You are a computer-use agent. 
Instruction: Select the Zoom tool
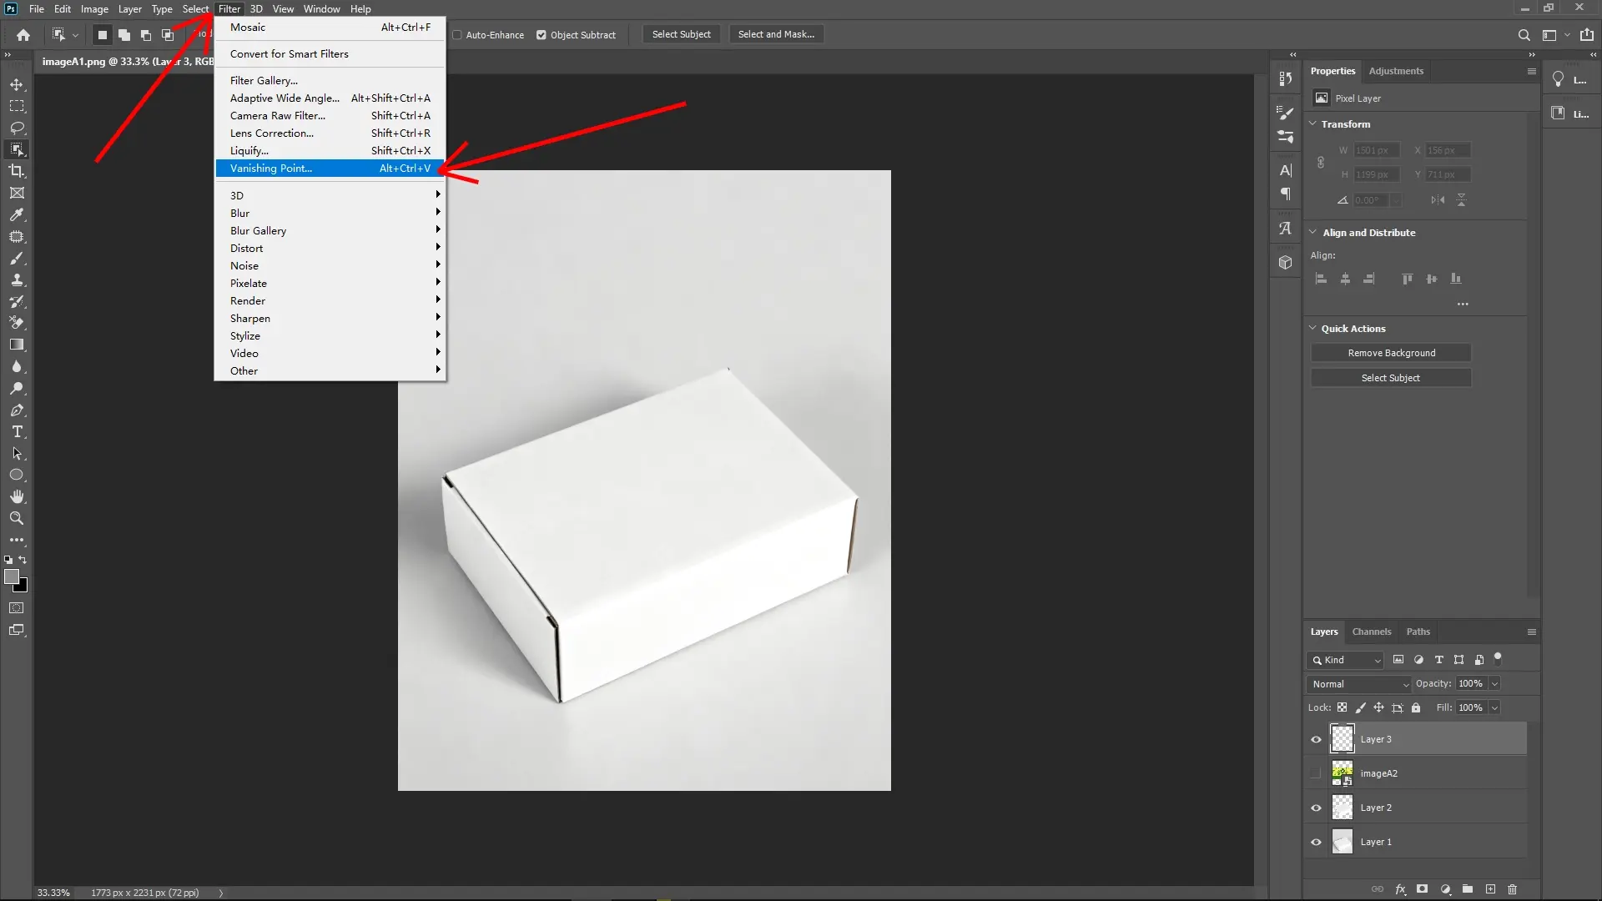(17, 518)
